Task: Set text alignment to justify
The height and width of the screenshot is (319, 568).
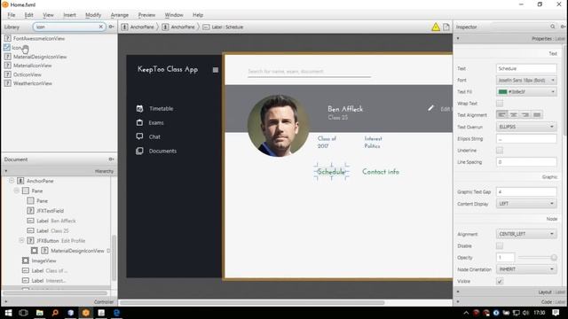Action: (537, 114)
